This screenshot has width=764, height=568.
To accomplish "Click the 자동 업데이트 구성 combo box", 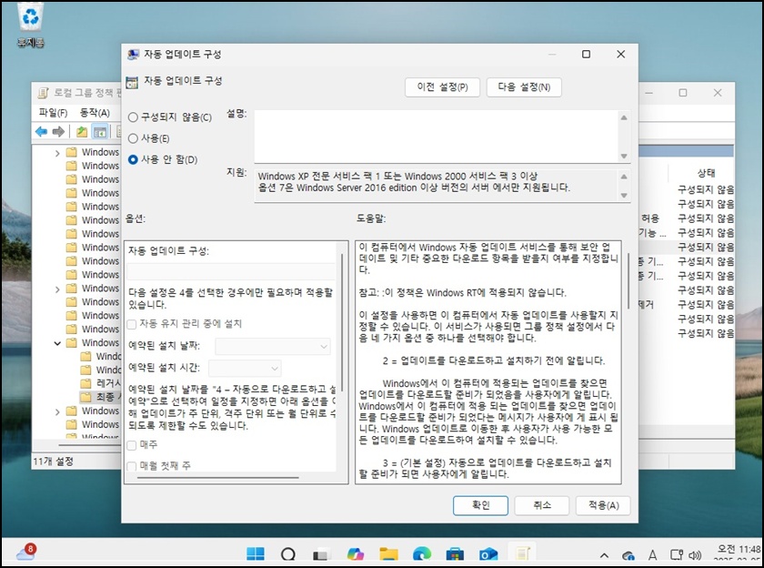I will (231, 271).
